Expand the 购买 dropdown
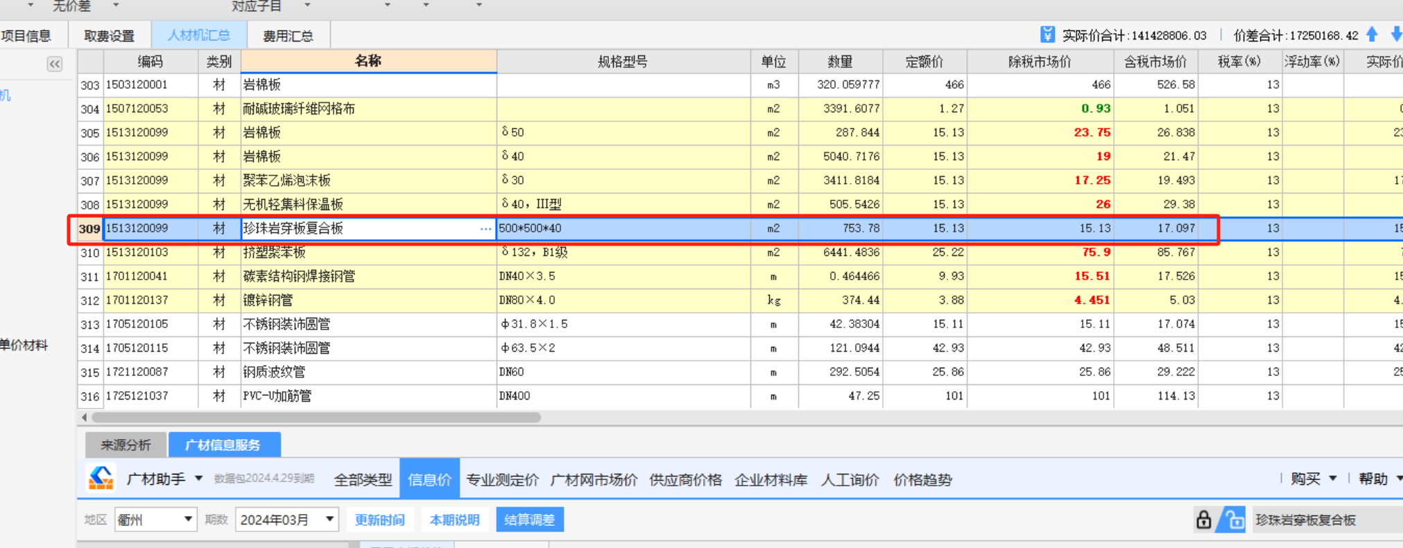The image size is (1403, 548). [x=1332, y=479]
